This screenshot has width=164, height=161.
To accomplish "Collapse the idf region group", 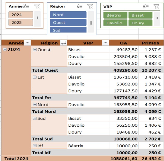I will (35, 146).
